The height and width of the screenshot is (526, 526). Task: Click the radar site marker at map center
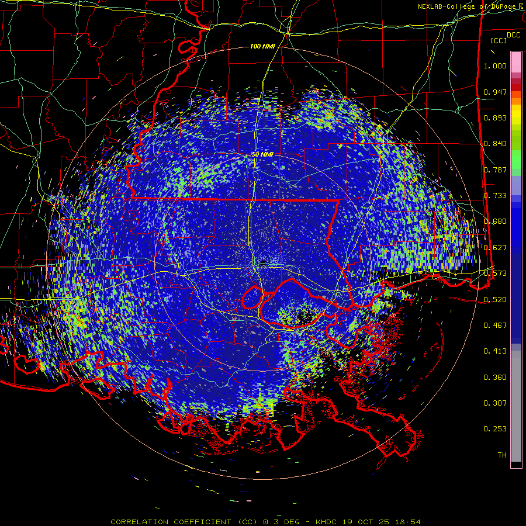click(263, 262)
